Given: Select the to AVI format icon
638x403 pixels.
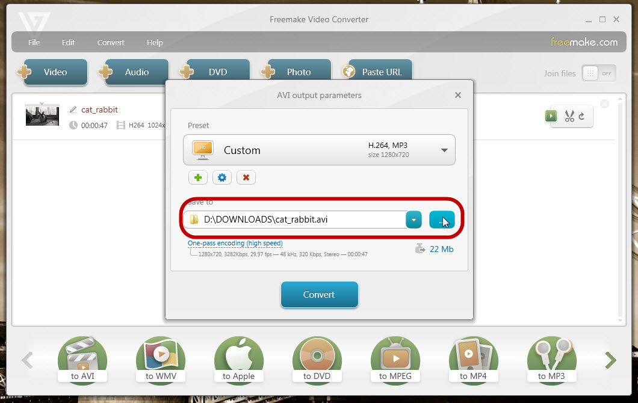Looking at the screenshot, I should [x=82, y=360].
